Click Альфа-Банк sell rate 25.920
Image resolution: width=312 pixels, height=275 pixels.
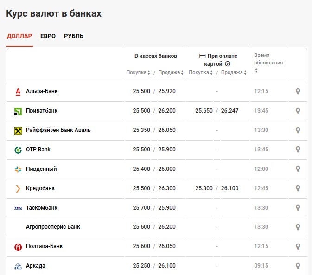click(167, 91)
